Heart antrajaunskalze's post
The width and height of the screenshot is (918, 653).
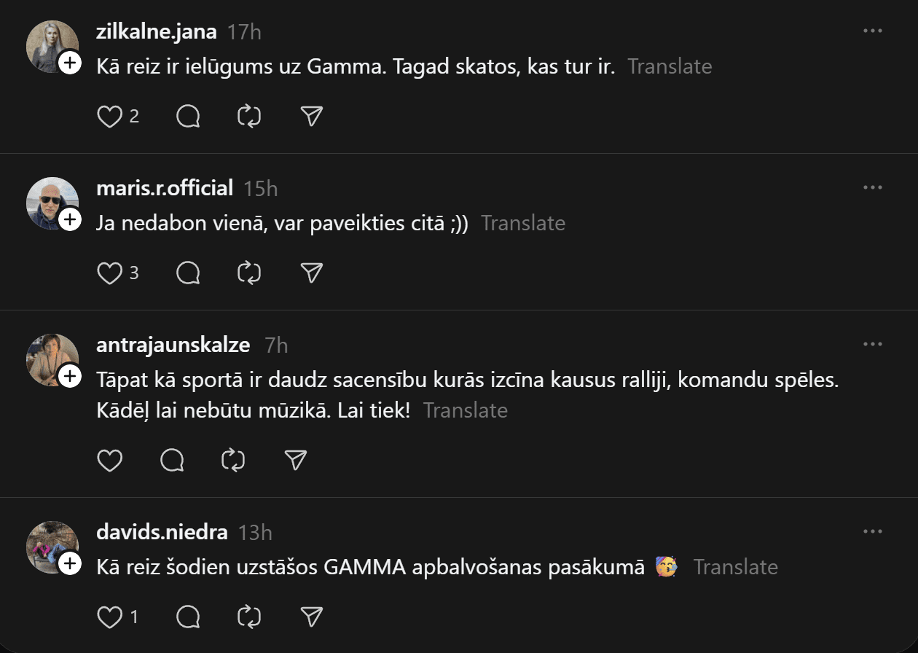(x=110, y=461)
